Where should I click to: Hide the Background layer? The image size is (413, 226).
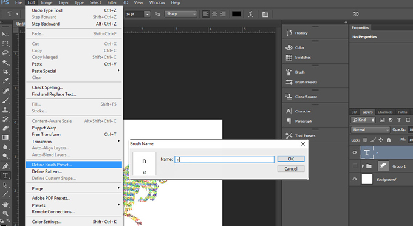pos(355,179)
